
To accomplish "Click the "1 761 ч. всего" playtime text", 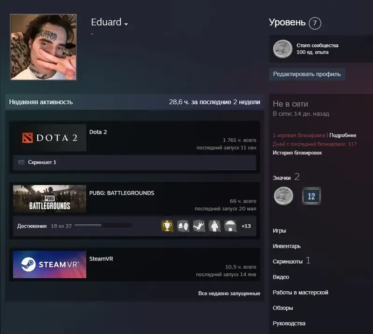I will coord(239,140).
